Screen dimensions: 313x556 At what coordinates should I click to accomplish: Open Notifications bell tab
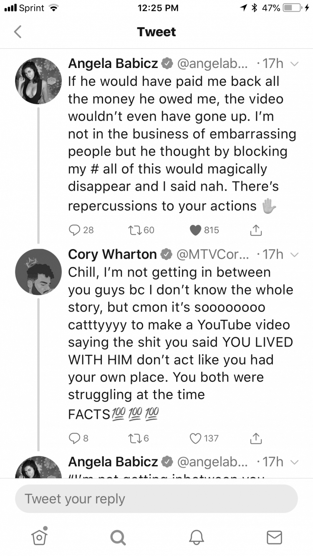[x=196, y=537]
